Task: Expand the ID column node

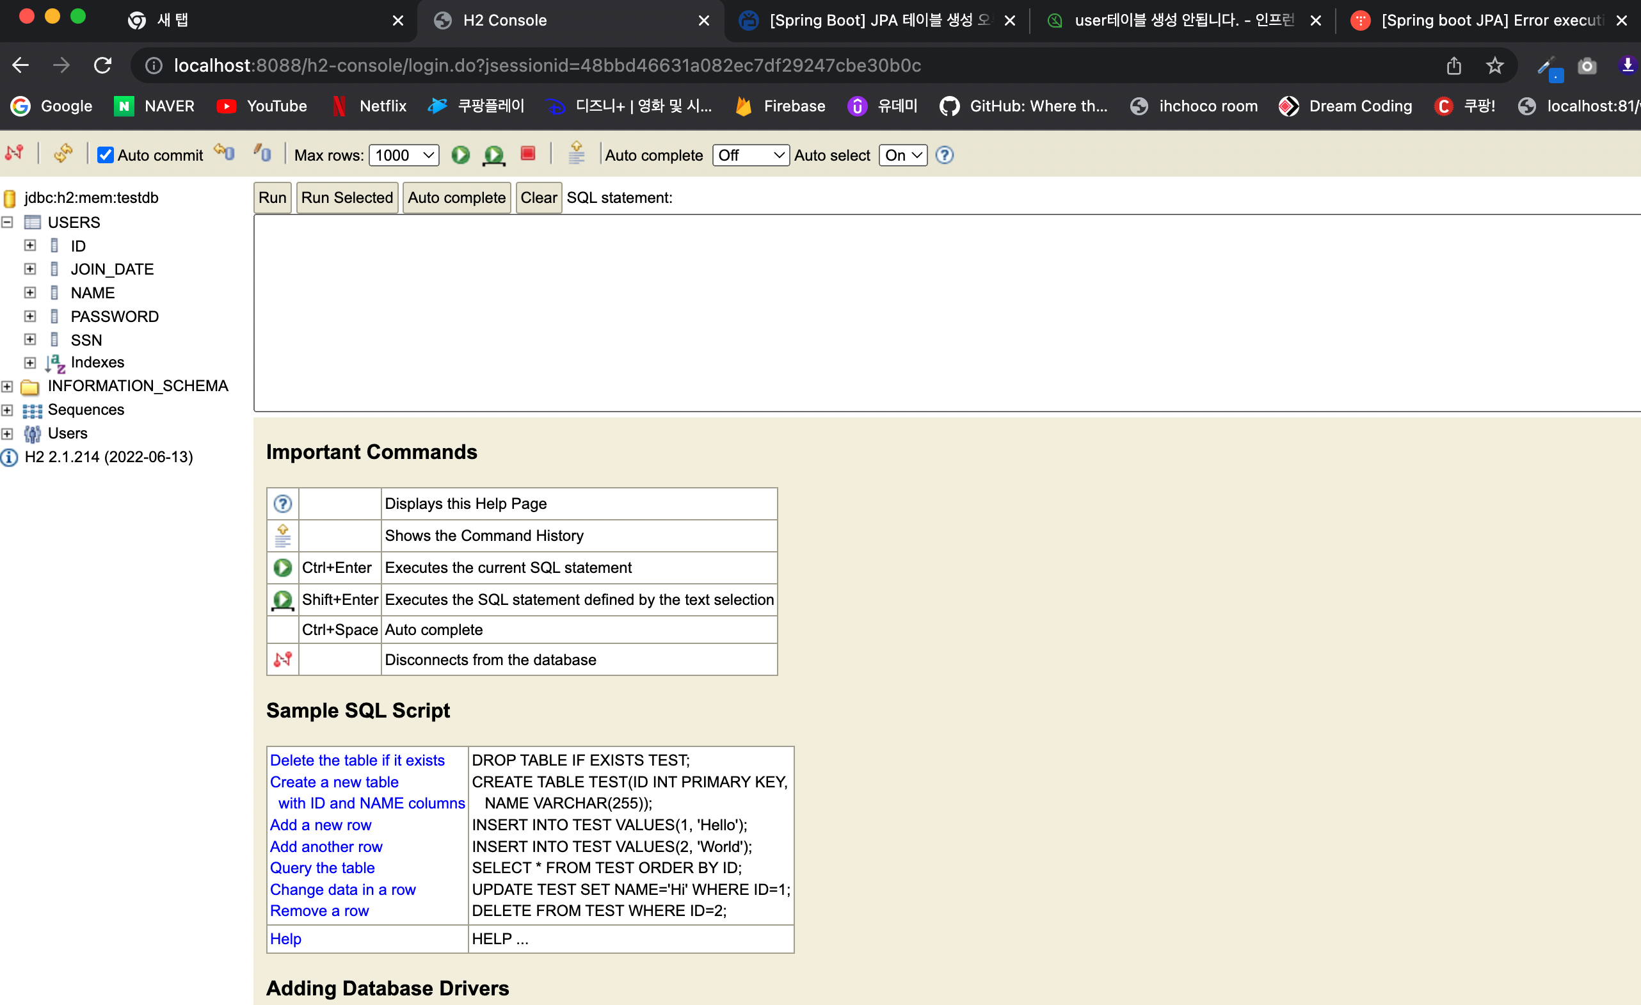Action: (30, 245)
